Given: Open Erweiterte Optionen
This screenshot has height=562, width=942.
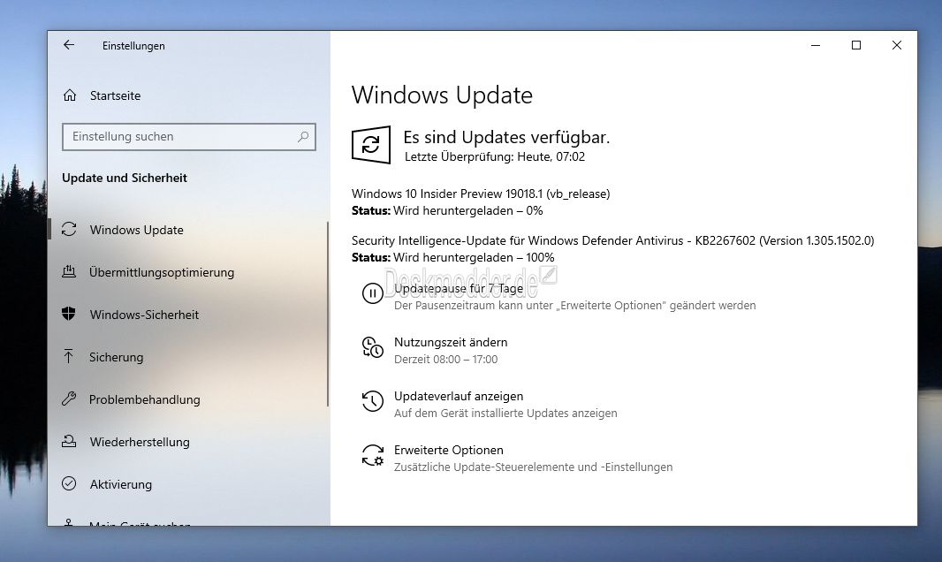Looking at the screenshot, I should [449, 450].
